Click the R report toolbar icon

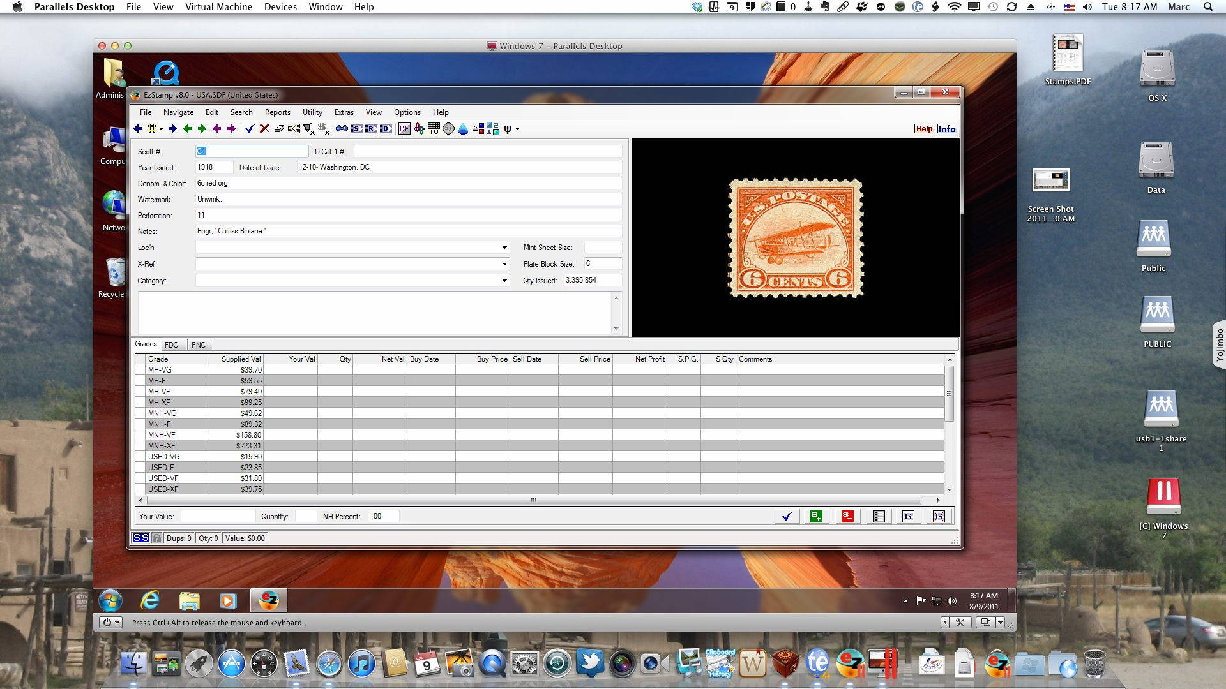pyautogui.click(x=371, y=129)
